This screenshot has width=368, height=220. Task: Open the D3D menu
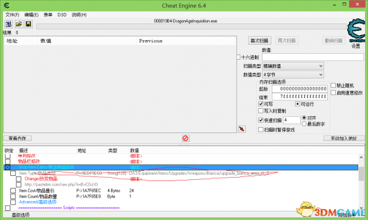[x=62, y=15]
